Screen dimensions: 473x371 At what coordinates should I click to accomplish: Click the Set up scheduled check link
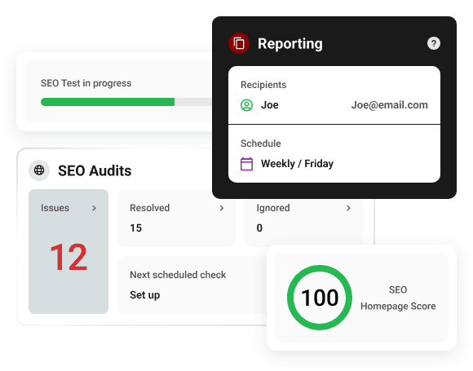(145, 295)
